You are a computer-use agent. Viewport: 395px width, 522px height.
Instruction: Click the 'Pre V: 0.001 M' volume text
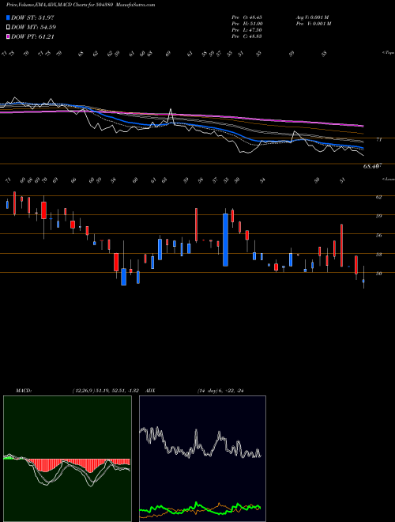pos(313,24)
